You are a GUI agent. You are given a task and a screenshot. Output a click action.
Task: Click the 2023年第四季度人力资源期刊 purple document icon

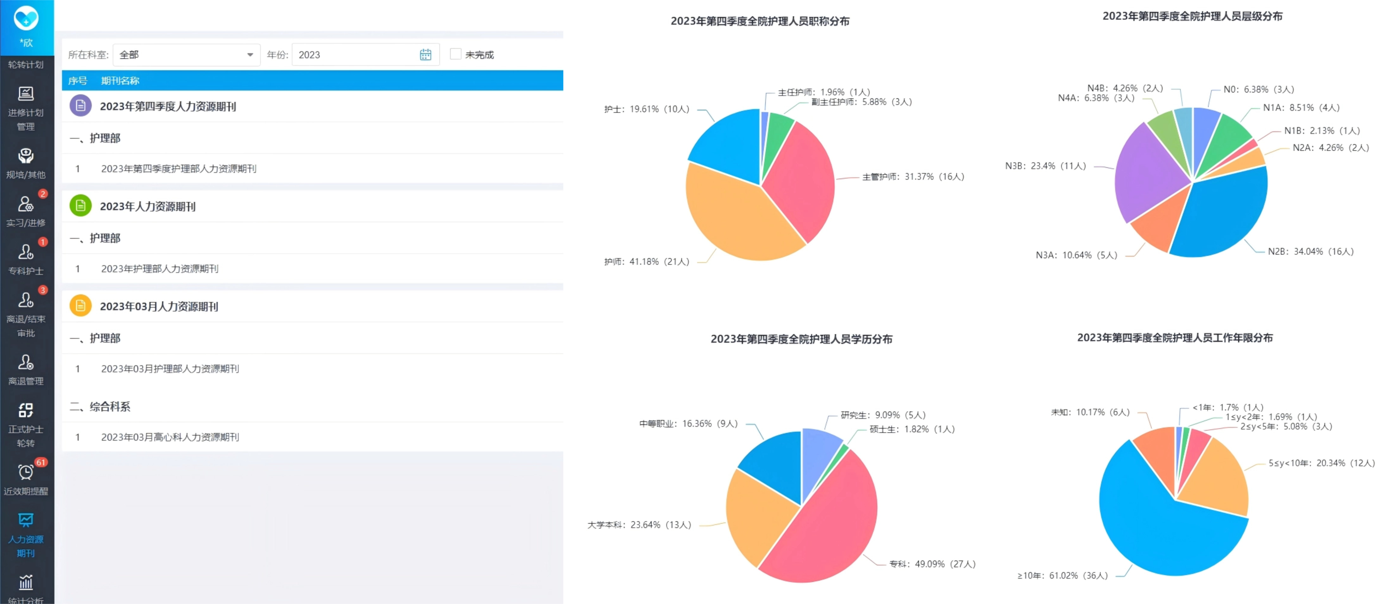(80, 106)
